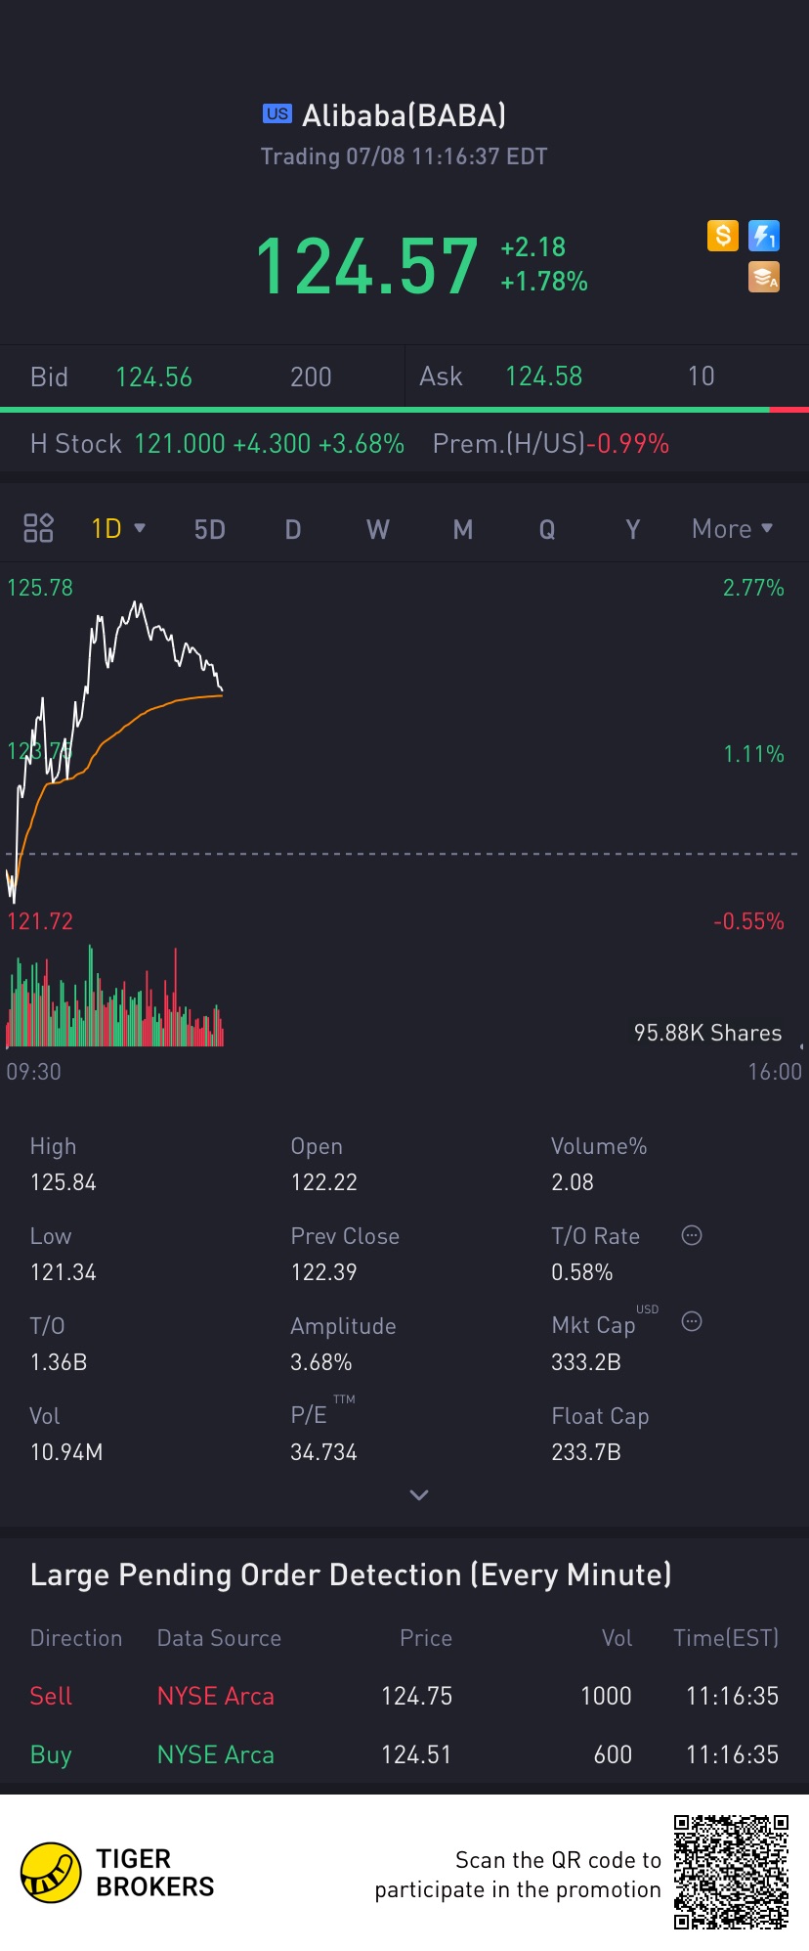Tap the blue lightning Level 1 badge
This screenshot has width=809, height=1951.
(x=764, y=236)
